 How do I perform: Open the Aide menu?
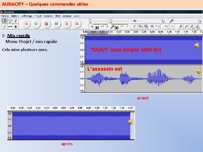click(x=76, y=16)
